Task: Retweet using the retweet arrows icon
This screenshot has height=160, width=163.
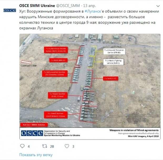Action: click(x=45, y=146)
